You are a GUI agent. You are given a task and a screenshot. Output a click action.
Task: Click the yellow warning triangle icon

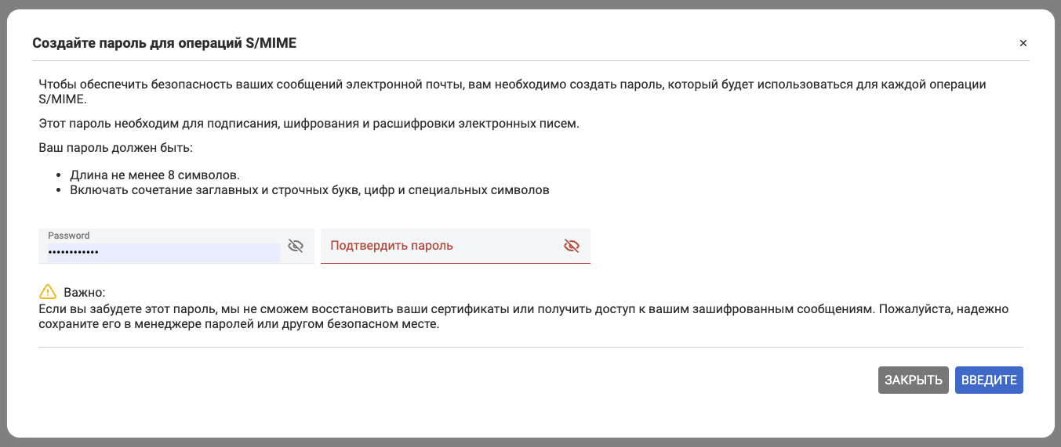[48, 292]
